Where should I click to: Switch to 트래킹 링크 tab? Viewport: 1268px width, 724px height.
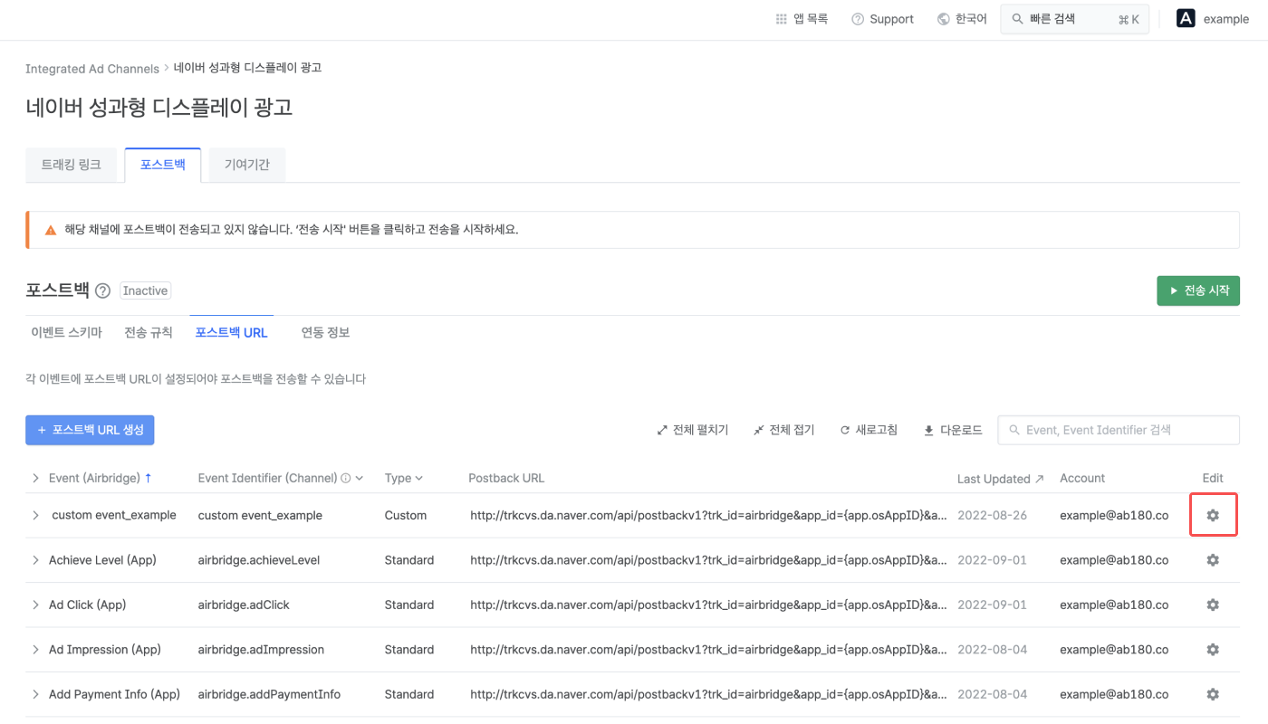click(71, 165)
